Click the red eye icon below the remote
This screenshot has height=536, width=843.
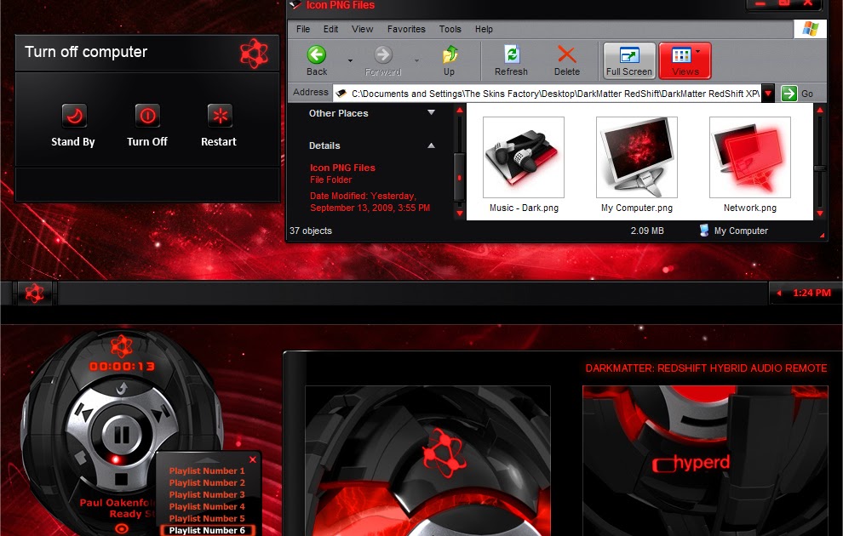coord(122,528)
